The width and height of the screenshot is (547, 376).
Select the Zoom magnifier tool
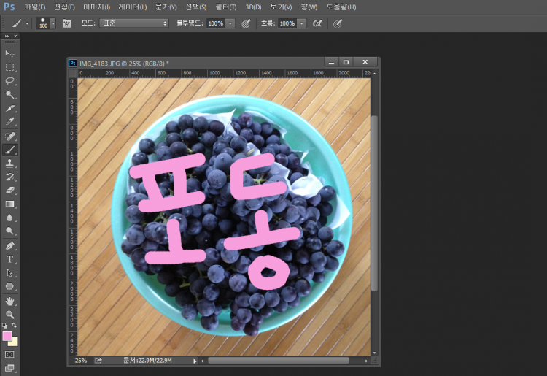pyautogui.click(x=10, y=315)
